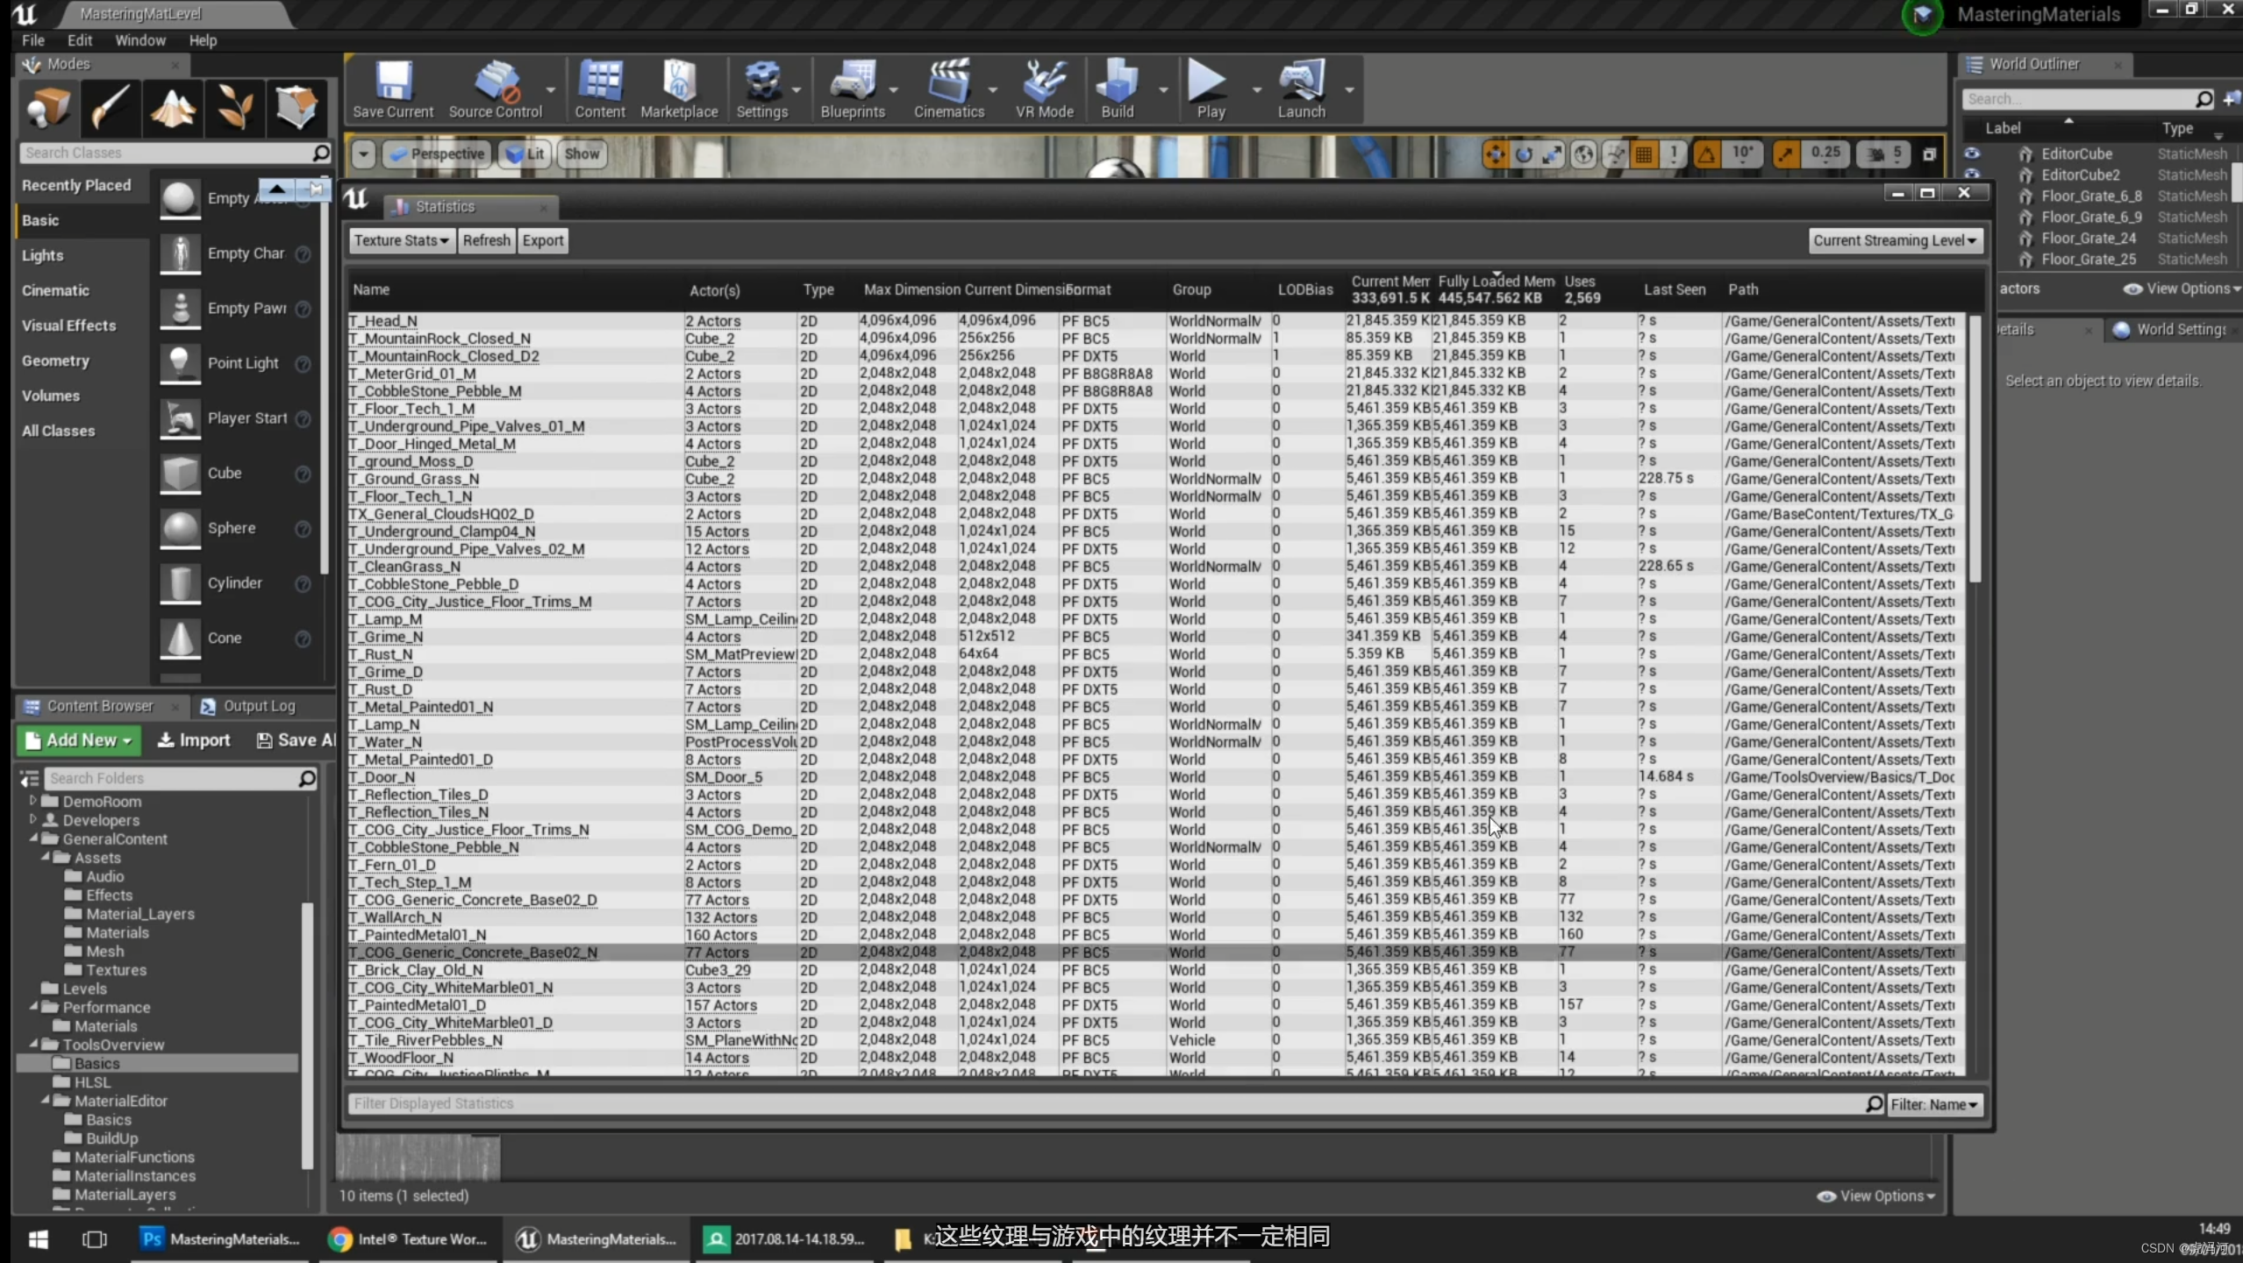This screenshot has height=1263, width=2243.
Task: Switch to the Output Log tab
Action: [x=248, y=706]
